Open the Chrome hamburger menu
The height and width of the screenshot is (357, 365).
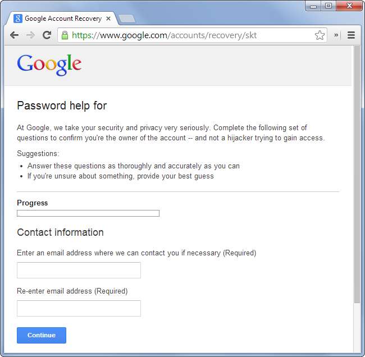[351, 35]
